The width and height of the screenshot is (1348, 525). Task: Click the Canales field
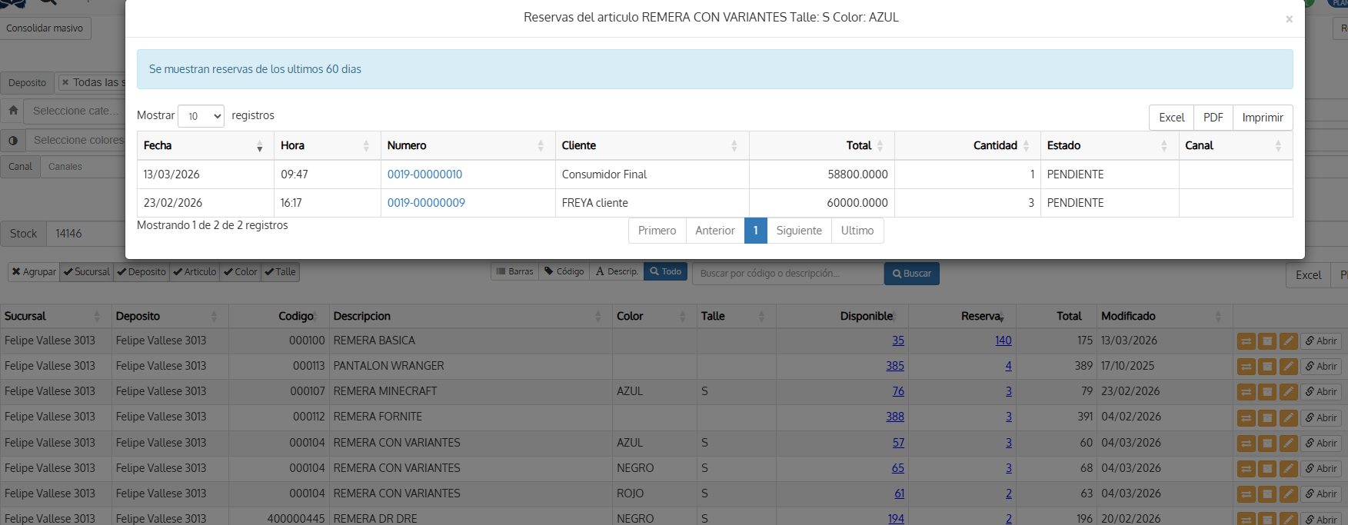(85, 167)
